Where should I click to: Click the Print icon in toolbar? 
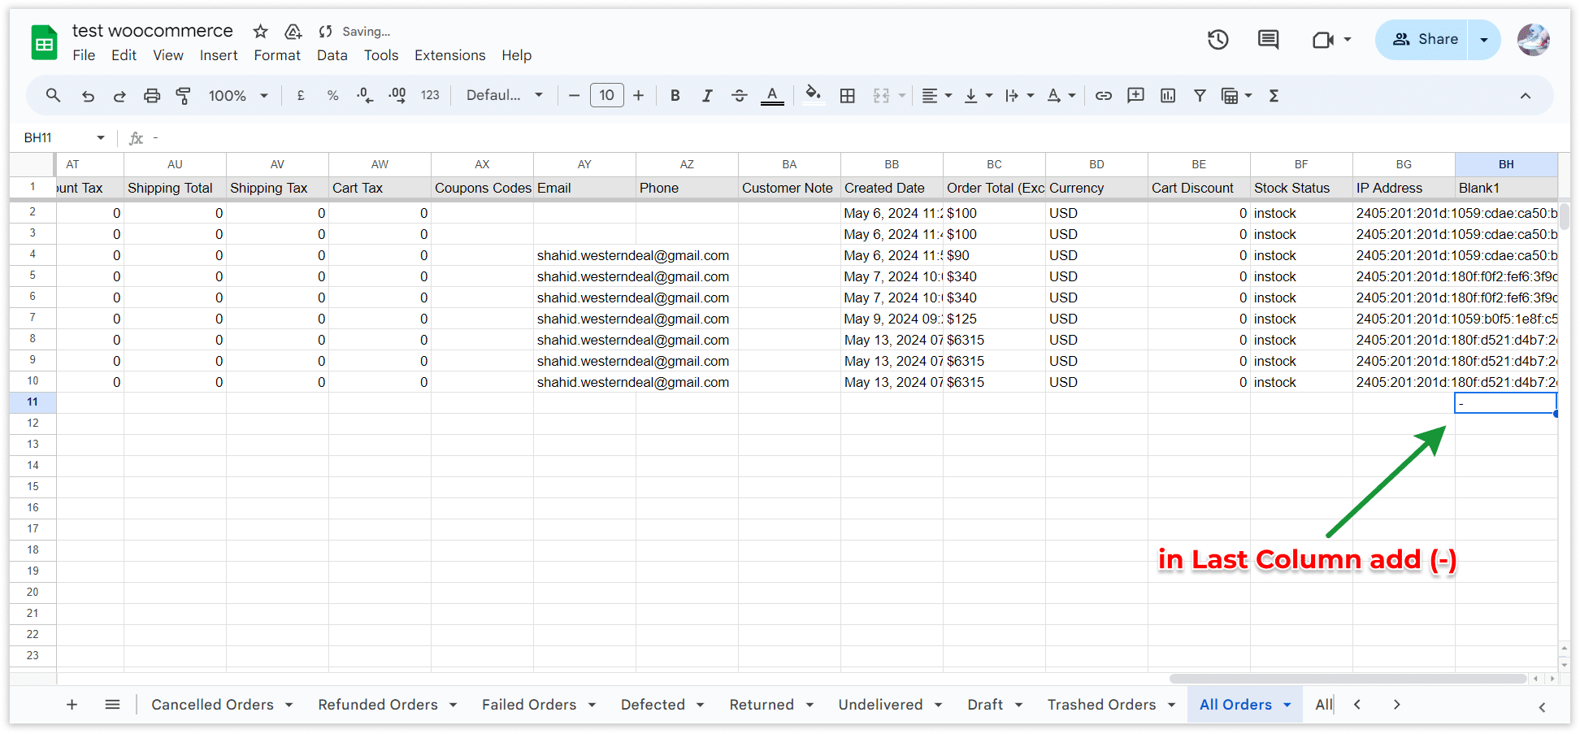[x=152, y=96]
